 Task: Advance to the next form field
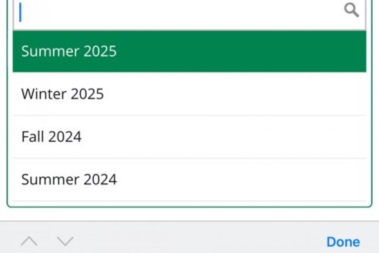click(x=65, y=242)
